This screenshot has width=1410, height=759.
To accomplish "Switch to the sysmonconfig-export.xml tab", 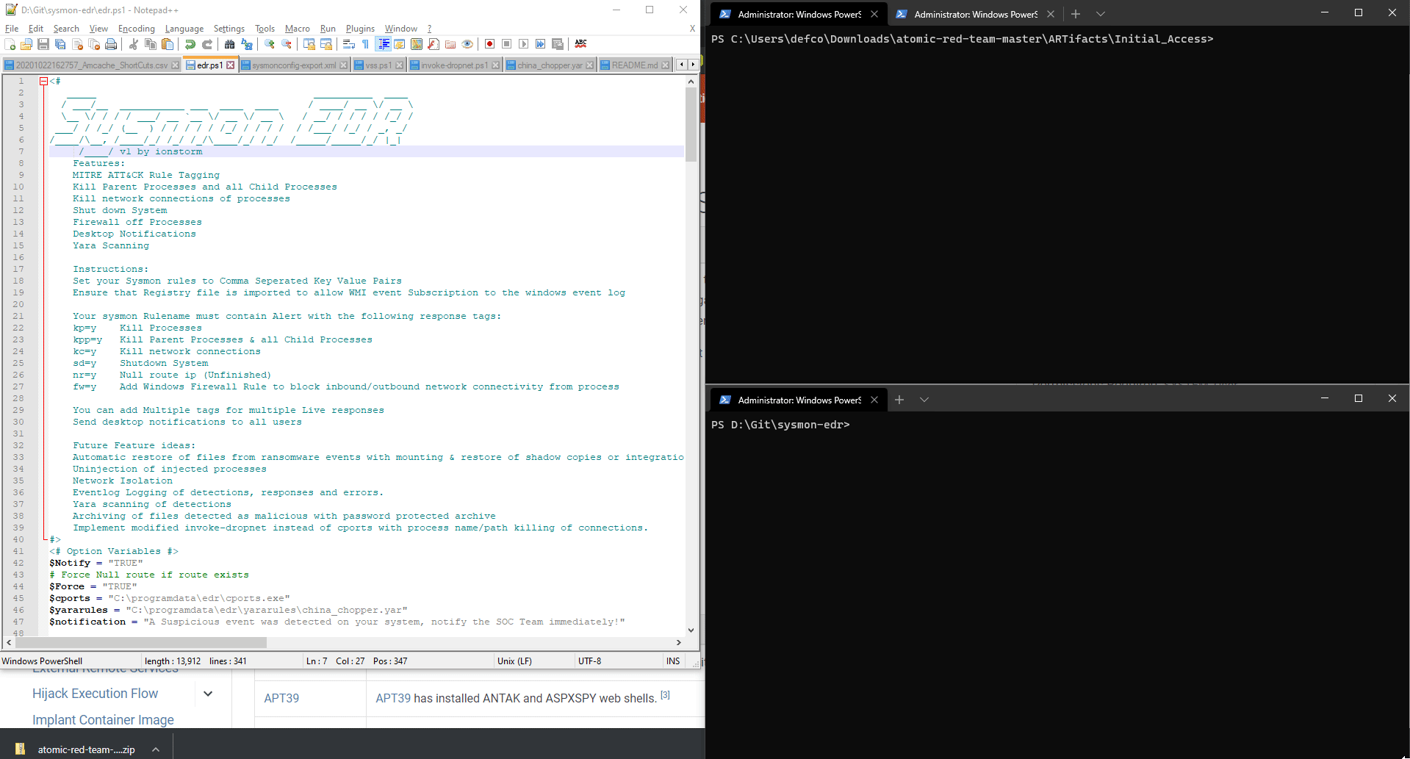I will tap(294, 65).
